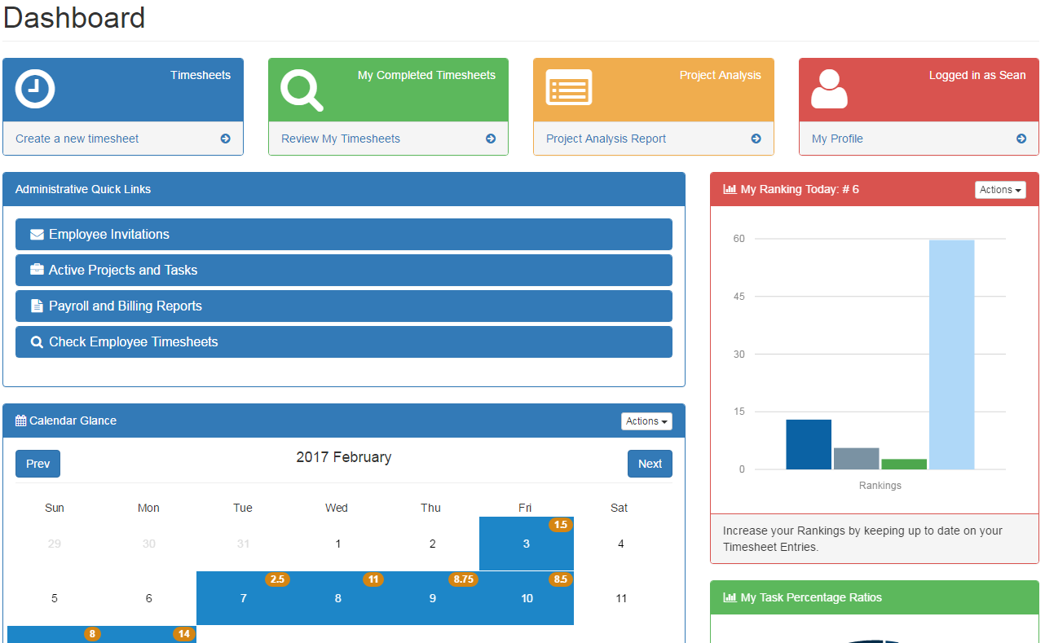This screenshot has height=643, width=1045.
Task: Select February 10 on calendar
Action: point(527,598)
